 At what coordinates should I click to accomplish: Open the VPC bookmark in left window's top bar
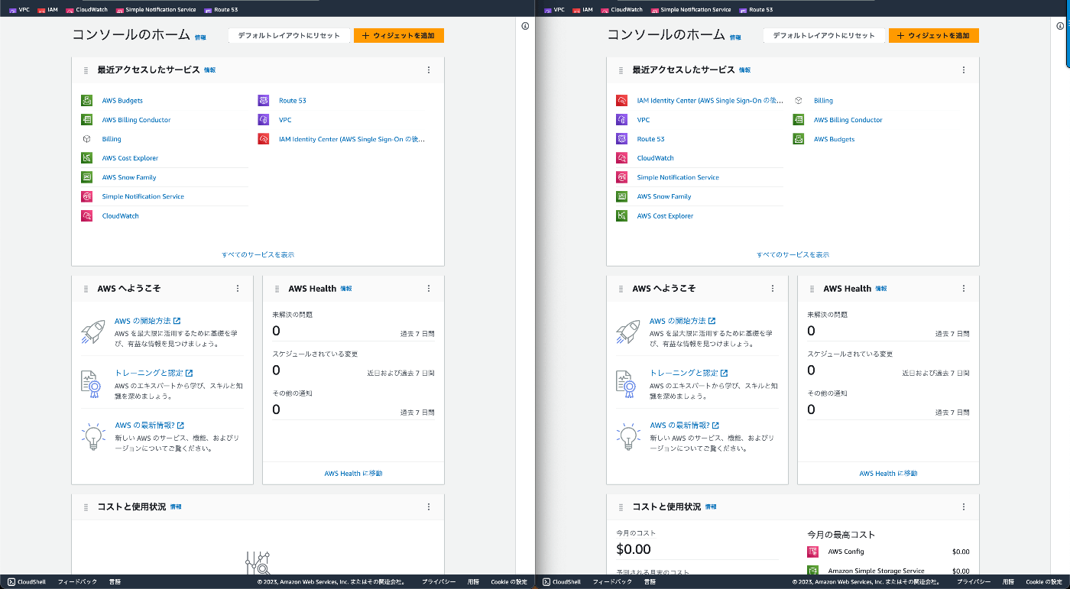(19, 10)
